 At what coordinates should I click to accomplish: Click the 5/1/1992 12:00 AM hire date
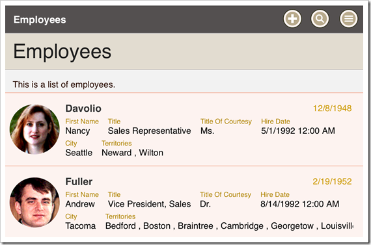[x=298, y=131]
